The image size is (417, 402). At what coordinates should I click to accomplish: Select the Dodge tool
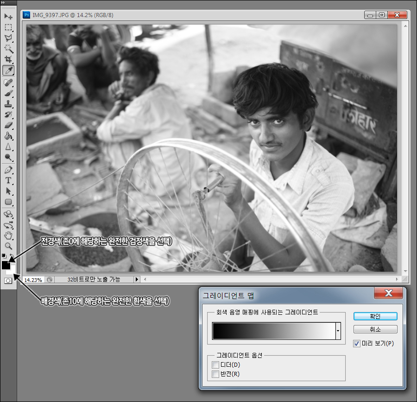point(8,158)
